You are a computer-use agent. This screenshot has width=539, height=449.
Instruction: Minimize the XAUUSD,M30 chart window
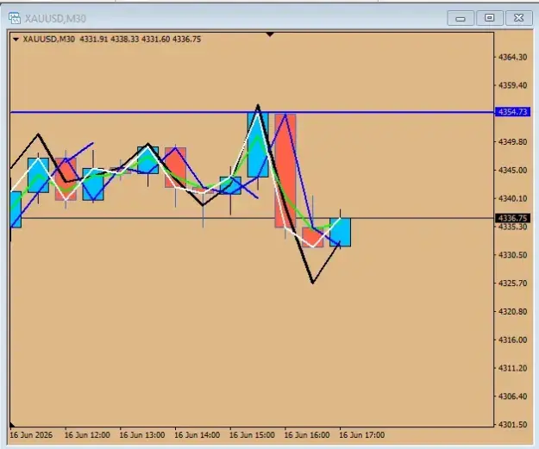(461, 18)
